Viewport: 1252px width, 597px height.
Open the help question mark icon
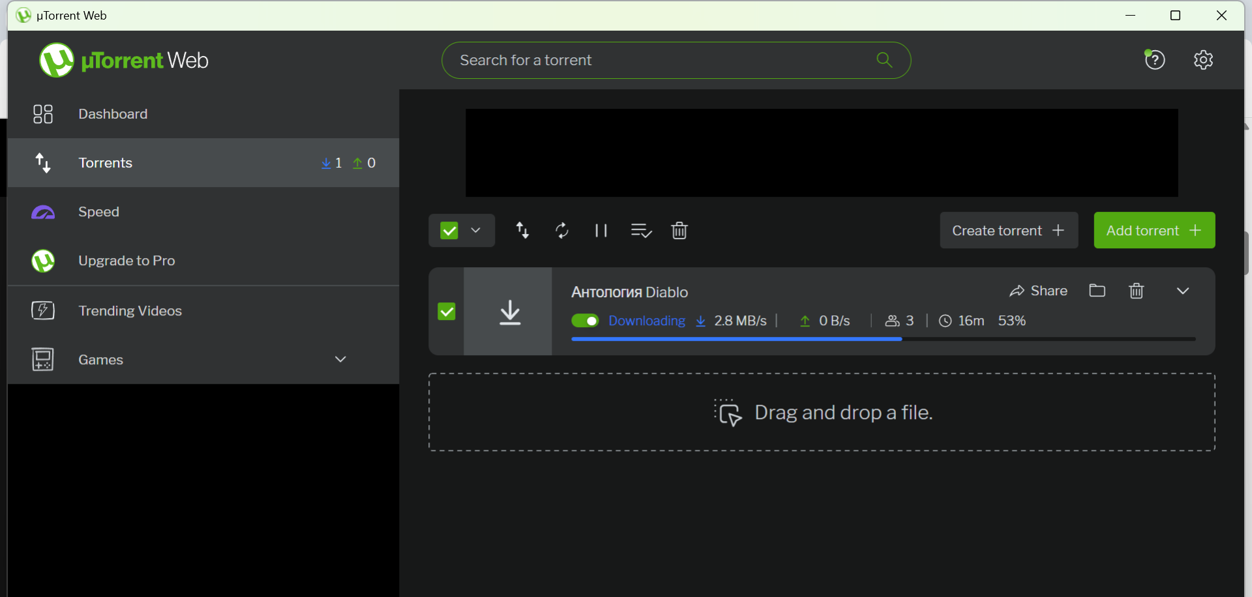(1155, 60)
